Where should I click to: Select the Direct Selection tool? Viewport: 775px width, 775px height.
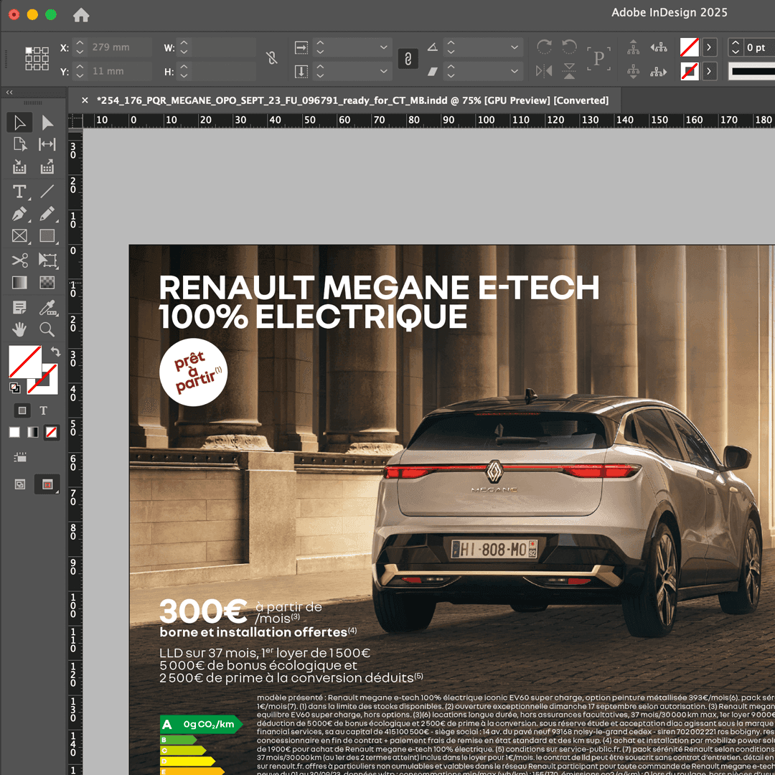(x=47, y=123)
